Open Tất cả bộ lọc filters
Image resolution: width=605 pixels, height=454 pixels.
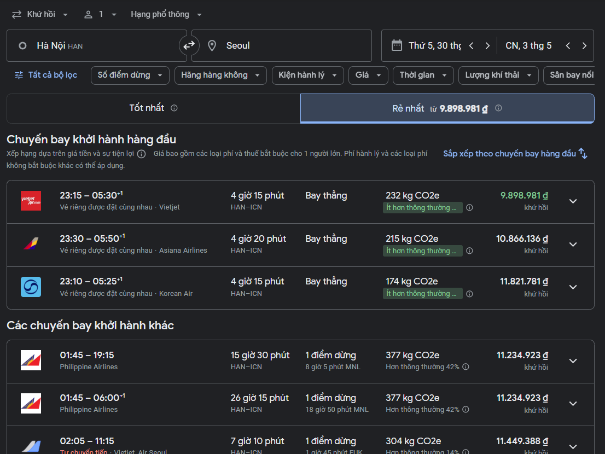[46, 75]
